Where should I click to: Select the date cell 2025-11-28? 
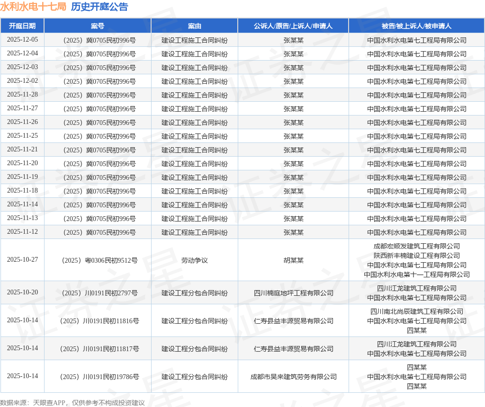click(23, 95)
